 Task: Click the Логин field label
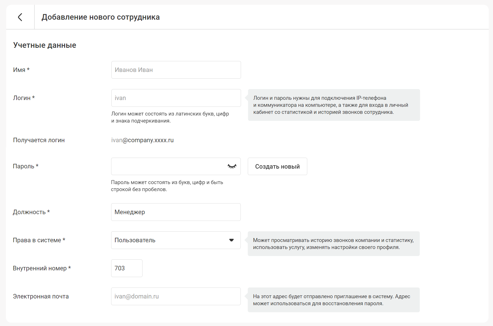coord(24,98)
